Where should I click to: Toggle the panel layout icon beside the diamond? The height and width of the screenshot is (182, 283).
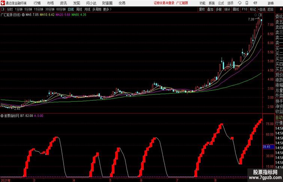(260, 15)
